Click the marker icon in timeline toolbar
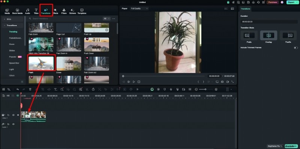Screen dimensions: 300x149 tap(165, 89)
